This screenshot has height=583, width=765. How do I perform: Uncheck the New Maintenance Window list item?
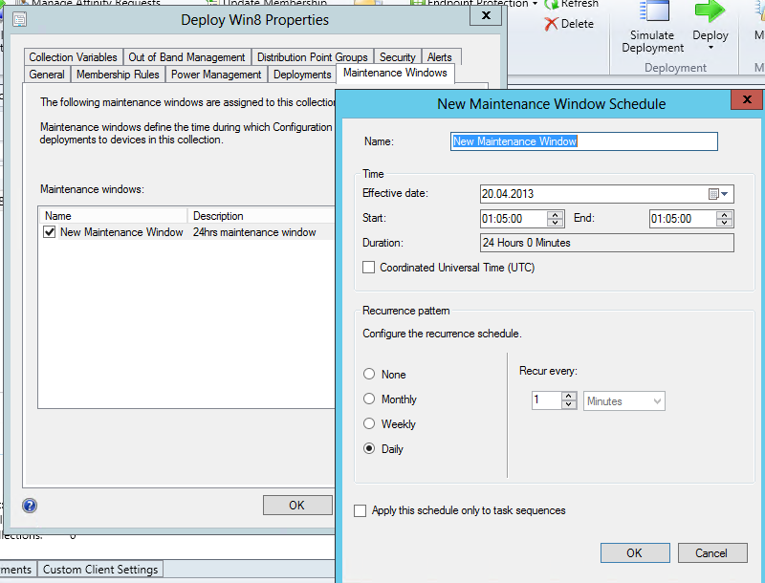pyautogui.click(x=50, y=232)
